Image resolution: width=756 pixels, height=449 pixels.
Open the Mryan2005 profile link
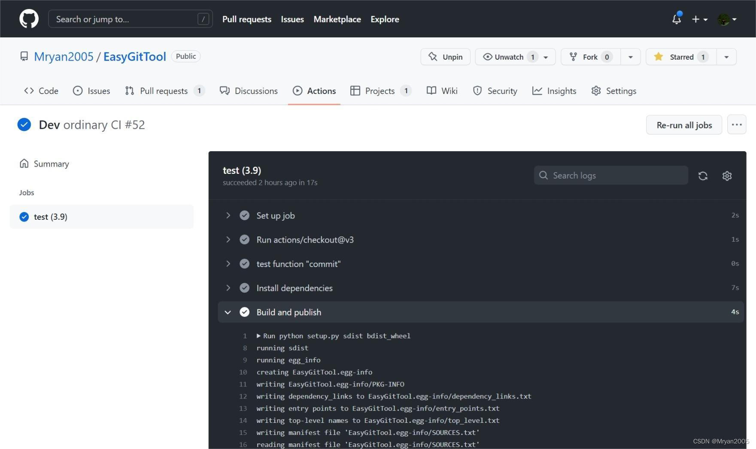click(x=64, y=56)
